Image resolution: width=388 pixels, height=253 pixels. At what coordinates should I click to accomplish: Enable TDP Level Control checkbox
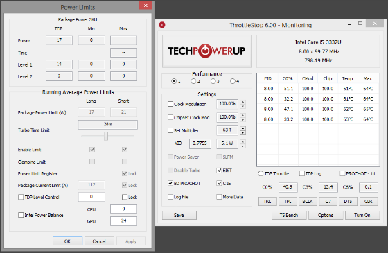(x=21, y=197)
